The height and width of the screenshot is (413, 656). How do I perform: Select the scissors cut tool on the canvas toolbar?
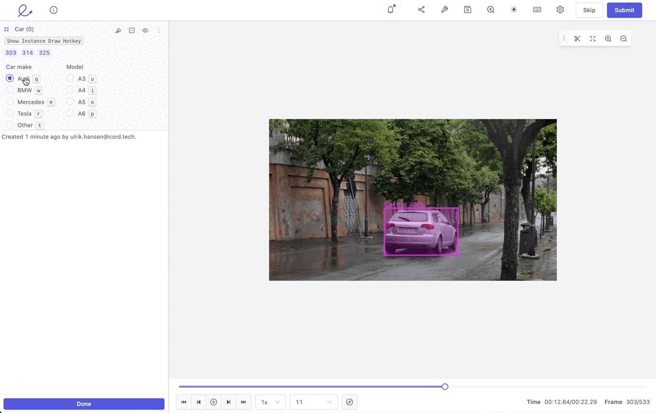577,39
